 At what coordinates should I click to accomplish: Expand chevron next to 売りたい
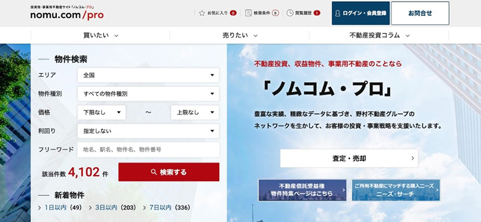pos(256,36)
